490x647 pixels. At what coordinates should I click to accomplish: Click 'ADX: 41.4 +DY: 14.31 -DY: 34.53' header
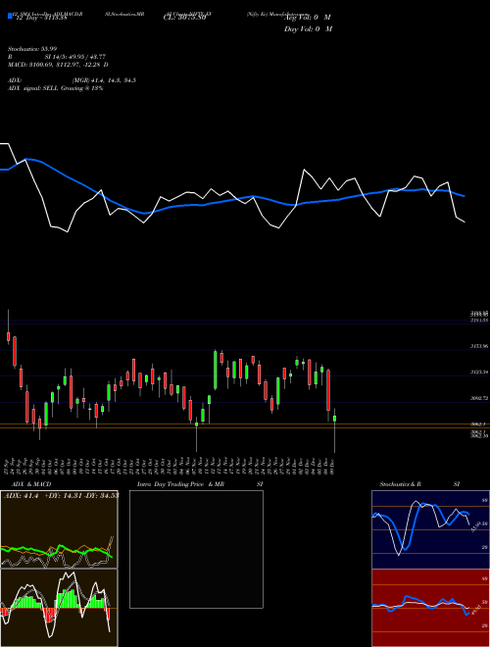point(61,495)
